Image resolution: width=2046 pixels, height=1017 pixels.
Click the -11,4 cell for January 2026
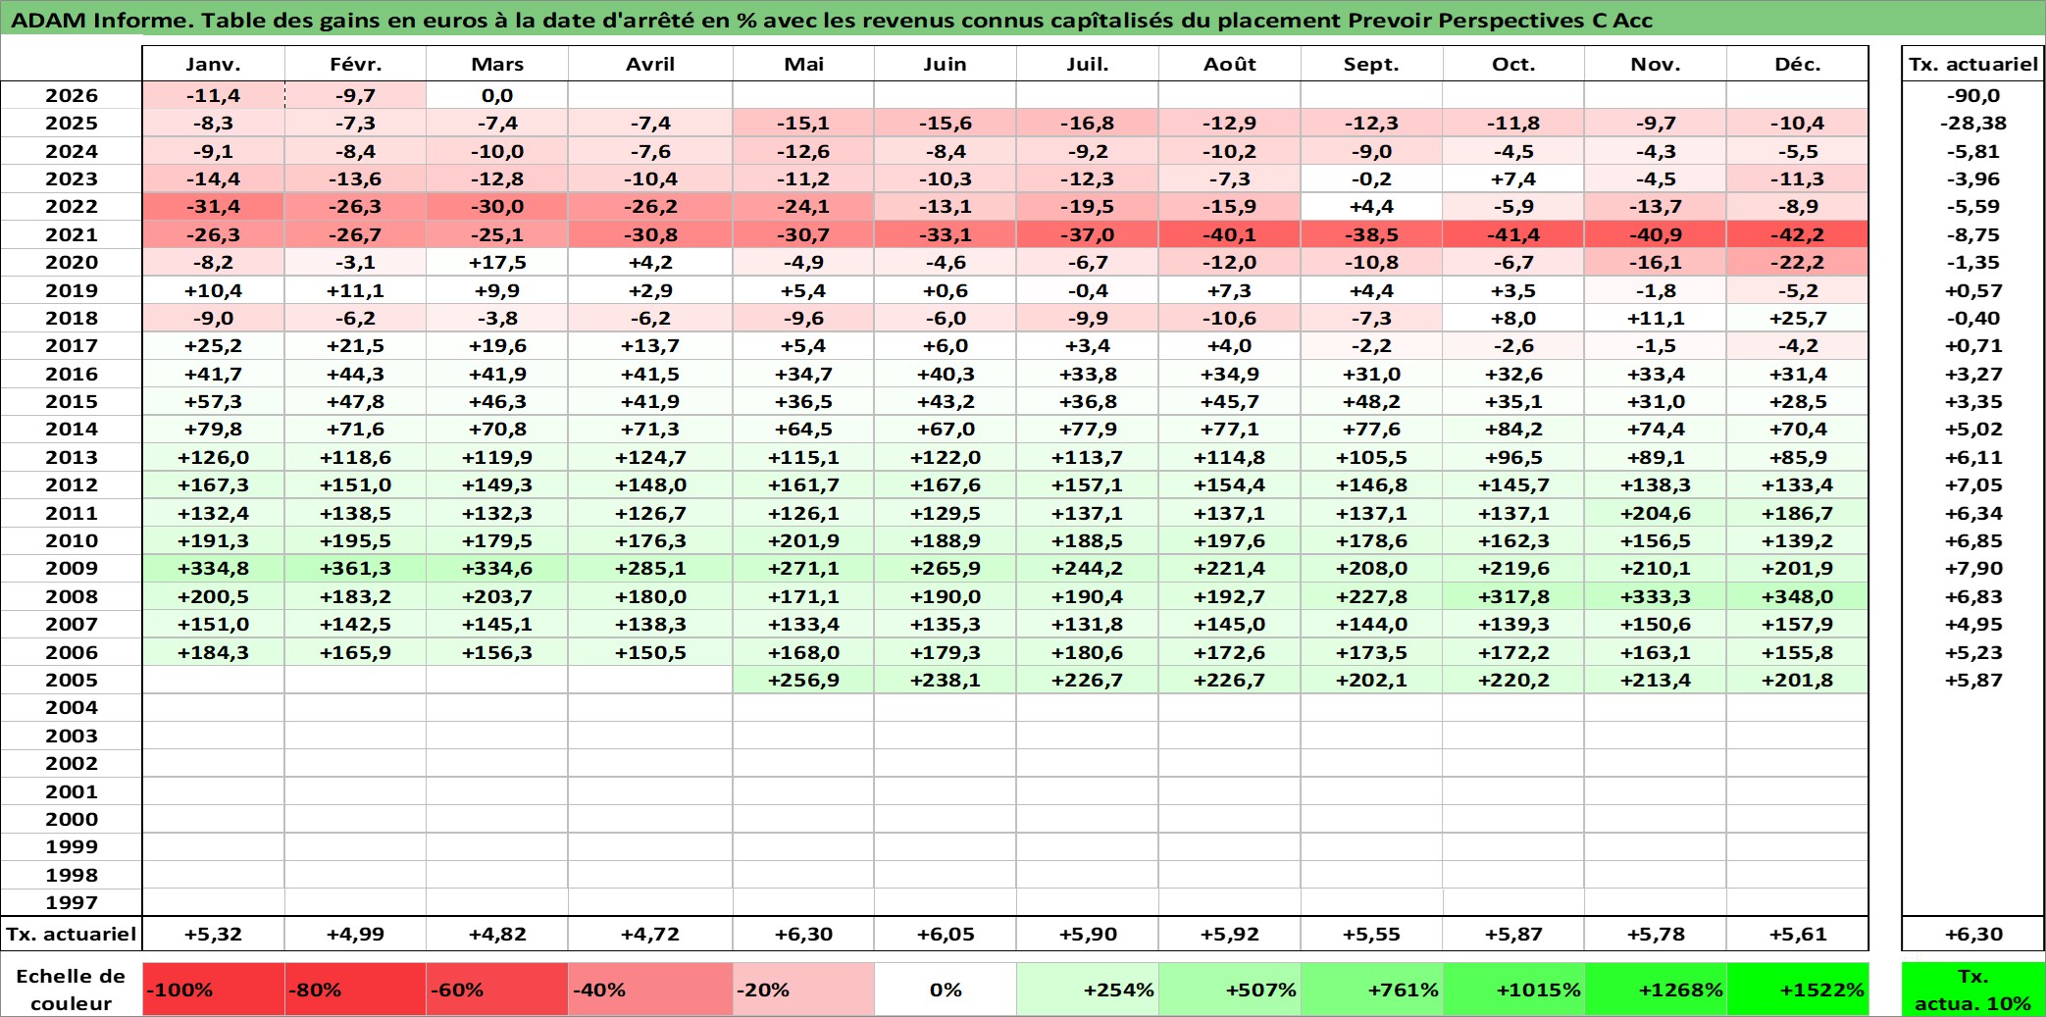(x=213, y=95)
